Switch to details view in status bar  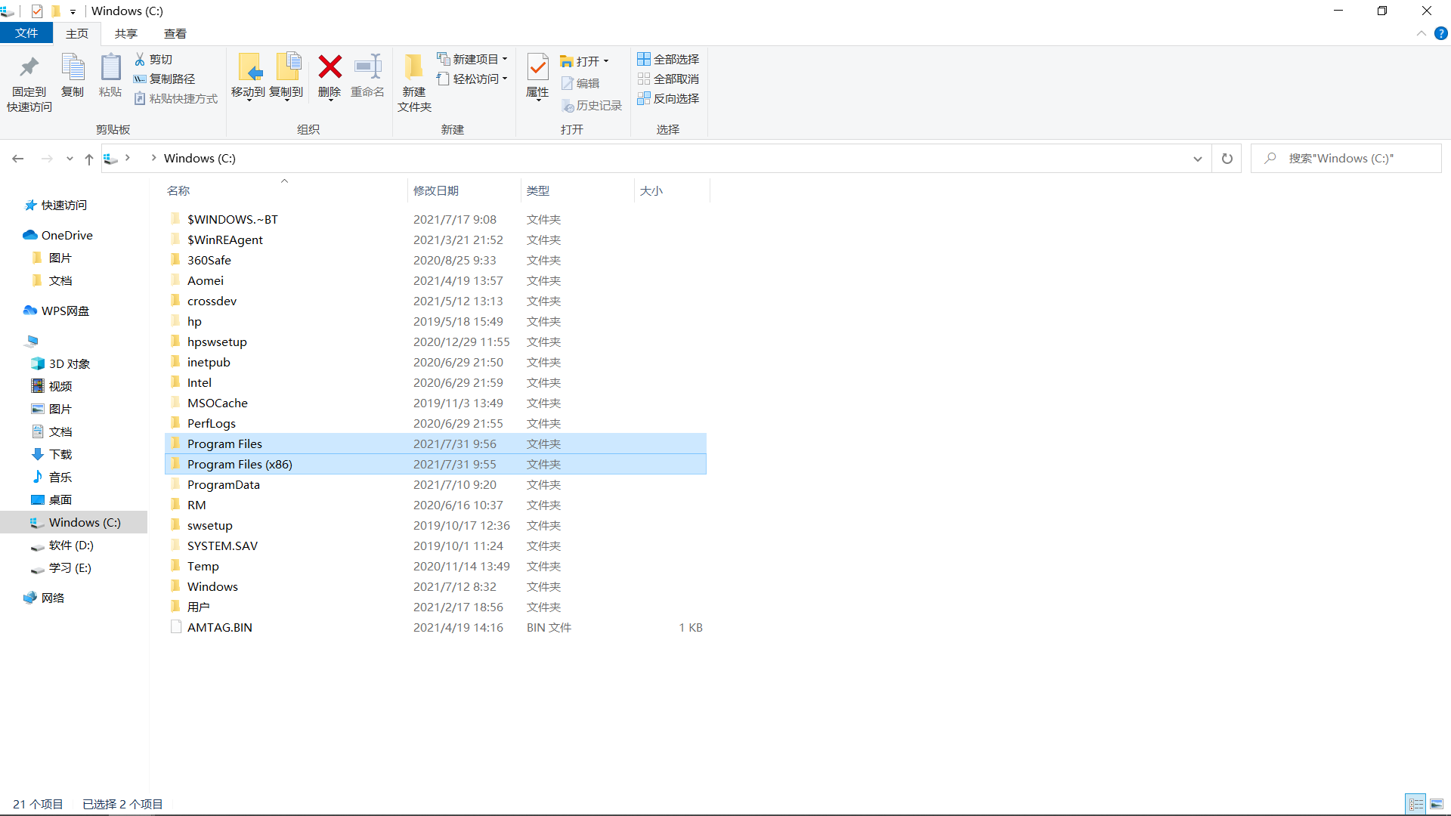click(1417, 804)
